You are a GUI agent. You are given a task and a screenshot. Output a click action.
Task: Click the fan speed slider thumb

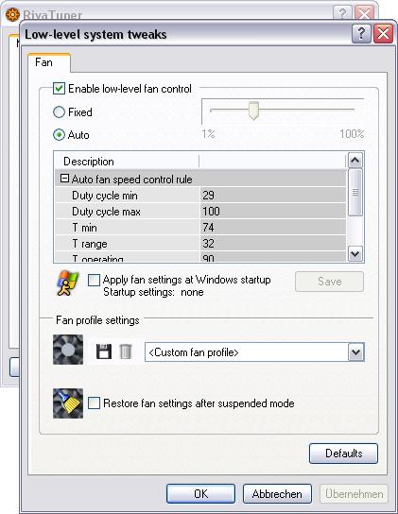(253, 111)
